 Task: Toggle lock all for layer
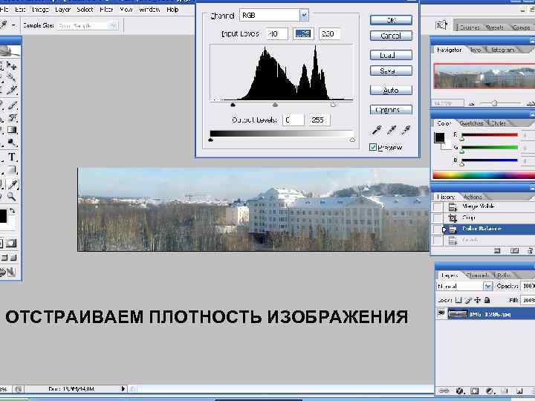pyautogui.click(x=487, y=301)
